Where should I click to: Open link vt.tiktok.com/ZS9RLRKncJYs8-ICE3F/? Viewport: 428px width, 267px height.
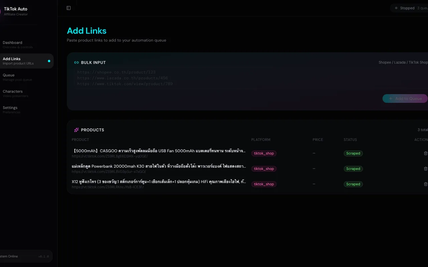pyautogui.click(x=108, y=187)
